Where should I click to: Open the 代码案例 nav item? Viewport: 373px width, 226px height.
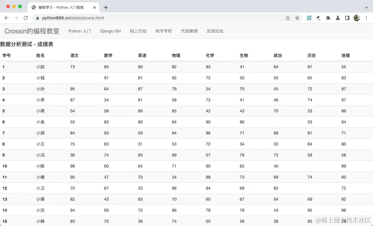click(x=189, y=31)
